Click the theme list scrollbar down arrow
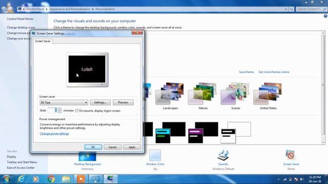328x184 pixels. [323, 143]
